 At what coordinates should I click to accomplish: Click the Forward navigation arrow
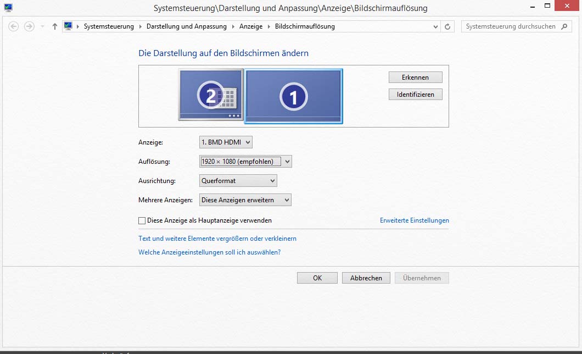[x=29, y=26]
